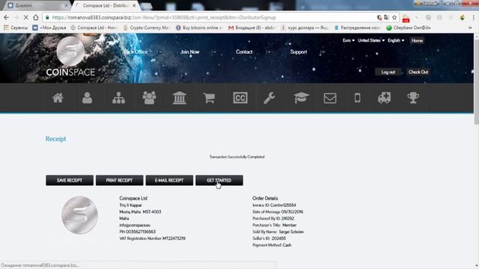Screen dimensions: 479x269
Task: Expand the Back Office menu arrow
Action: click(x=159, y=52)
